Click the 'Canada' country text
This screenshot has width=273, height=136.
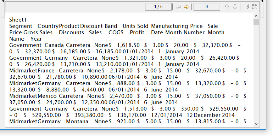click(54, 45)
